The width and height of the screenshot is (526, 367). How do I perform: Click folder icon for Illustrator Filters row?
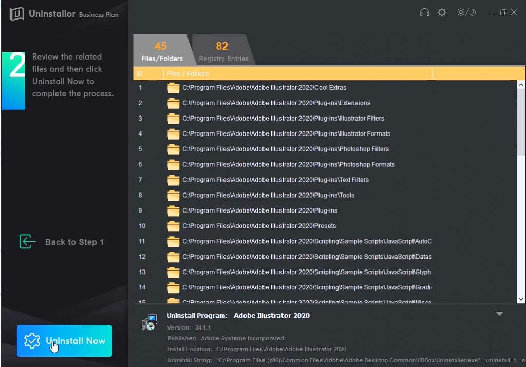click(x=174, y=119)
